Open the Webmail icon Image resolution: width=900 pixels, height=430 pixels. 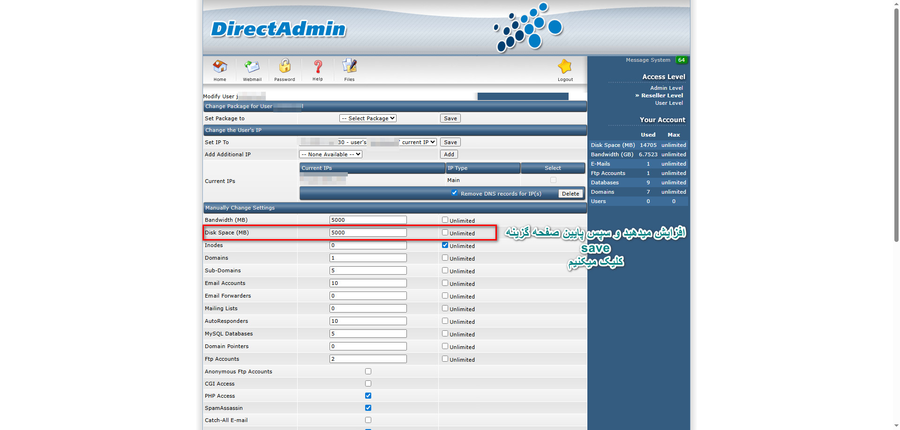252,67
